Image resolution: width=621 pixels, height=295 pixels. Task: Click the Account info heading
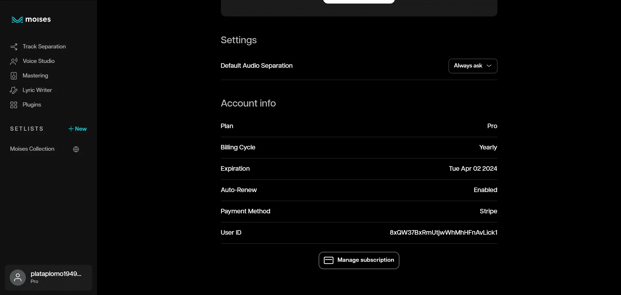(248, 103)
